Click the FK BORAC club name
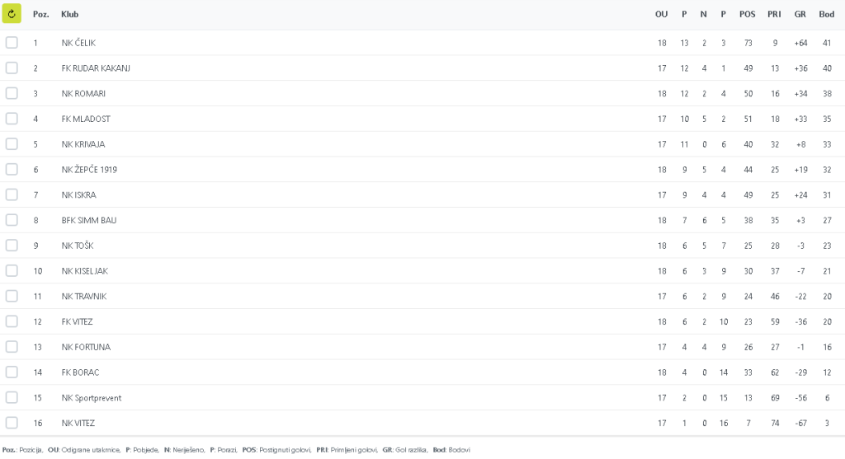Image resolution: width=845 pixels, height=459 pixels. tap(80, 372)
